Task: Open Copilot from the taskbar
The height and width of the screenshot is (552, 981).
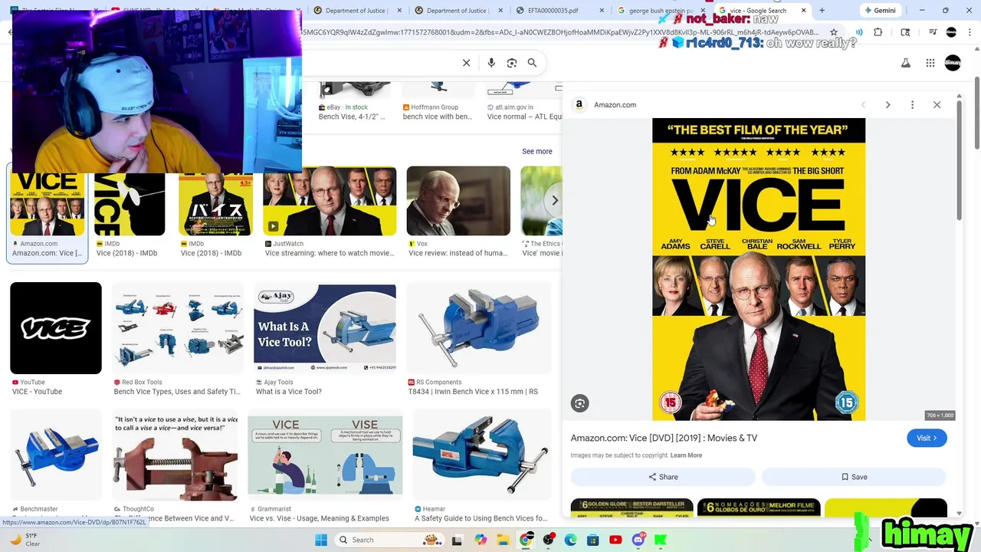Action: click(x=481, y=540)
